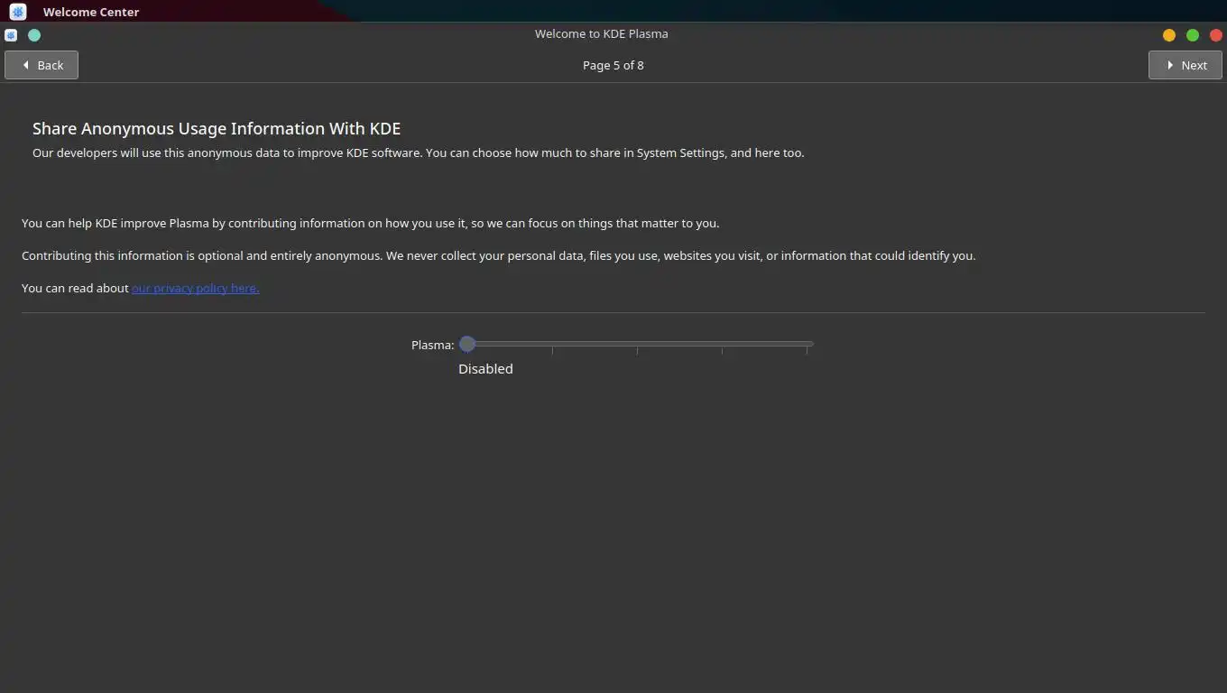Click the Welcome Center KDE icon in the top panel
The image size is (1227, 693).
click(x=18, y=12)
